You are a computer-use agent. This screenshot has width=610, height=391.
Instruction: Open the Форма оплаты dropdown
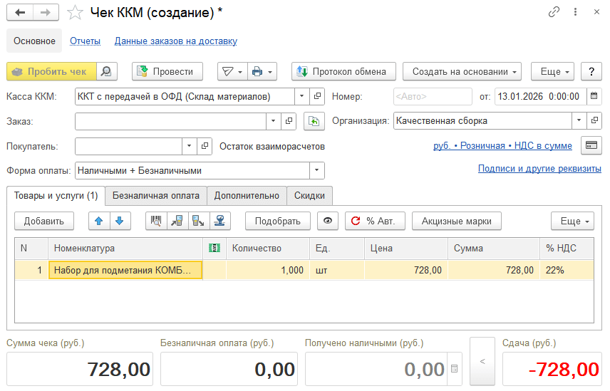tap(316, 171)
